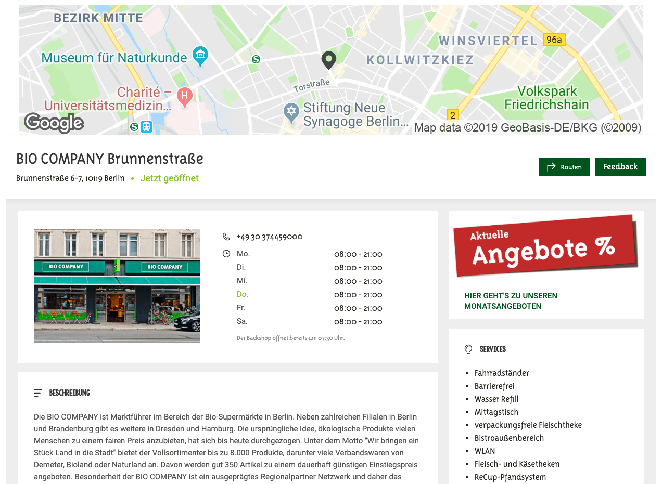This screenshot has width=662, height=484.
Task: Click the store description paragraph
Action: (227, 447)
